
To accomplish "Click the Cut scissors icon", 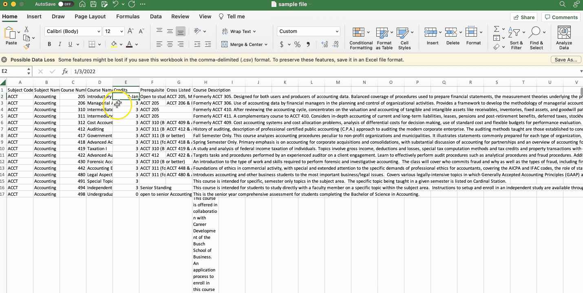I will pyautogui.click(x=26, y=29).
